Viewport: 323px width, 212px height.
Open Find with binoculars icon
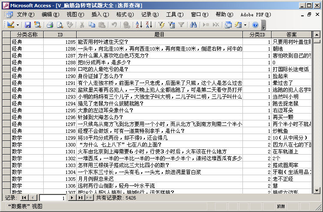coord(194,25)
